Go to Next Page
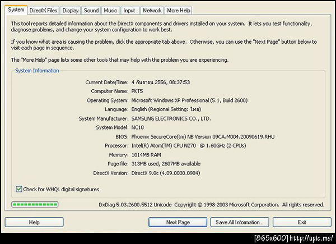The height and width of the screenshot is (244, 336). point(178,222)
